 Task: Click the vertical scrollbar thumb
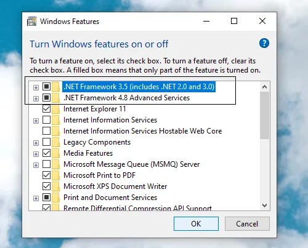tap(264, 115)
